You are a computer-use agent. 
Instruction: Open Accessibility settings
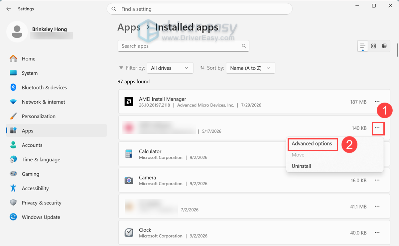click(56, 188)
